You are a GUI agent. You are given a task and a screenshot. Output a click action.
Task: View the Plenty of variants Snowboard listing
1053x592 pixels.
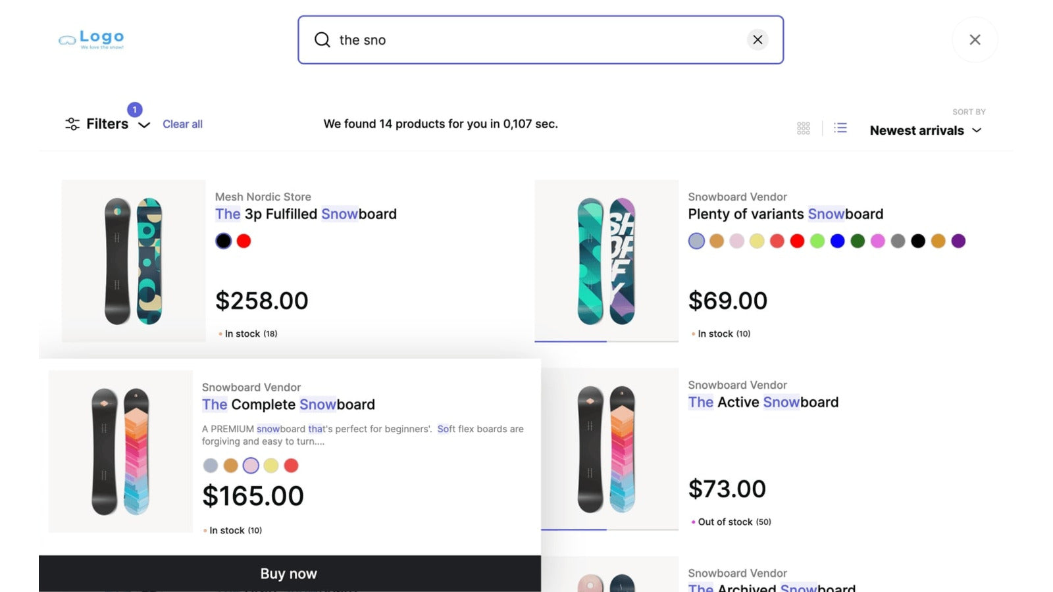point(785,214)
